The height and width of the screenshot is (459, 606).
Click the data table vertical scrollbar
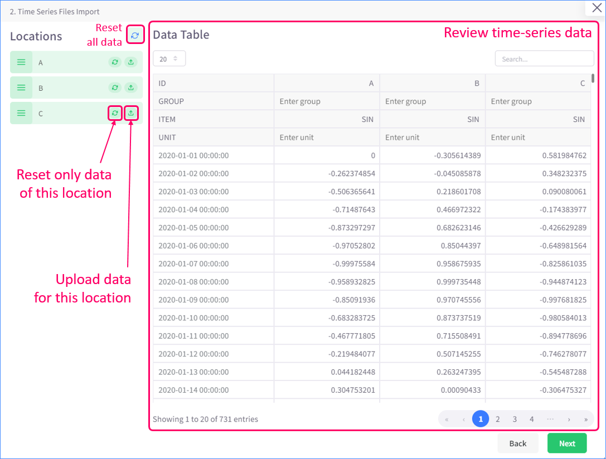point(593,79)
